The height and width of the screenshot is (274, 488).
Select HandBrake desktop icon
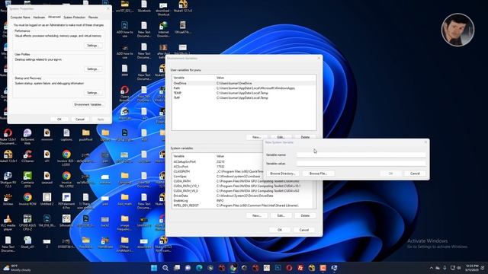point(105,242)
